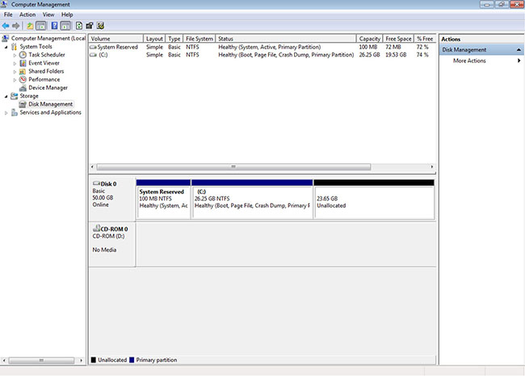Select the (C:) 26.25 GB partition block
525x376 pixels.
click(252, 200)
